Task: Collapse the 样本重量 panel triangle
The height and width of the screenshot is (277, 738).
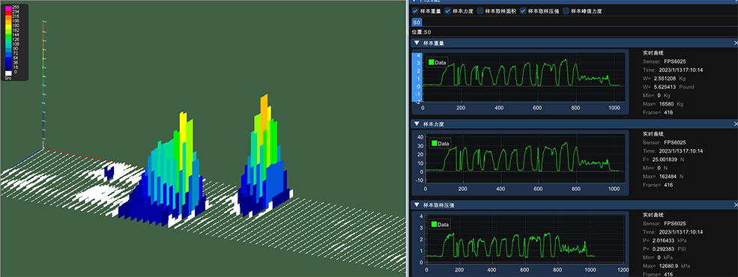Action: (417, 43)
